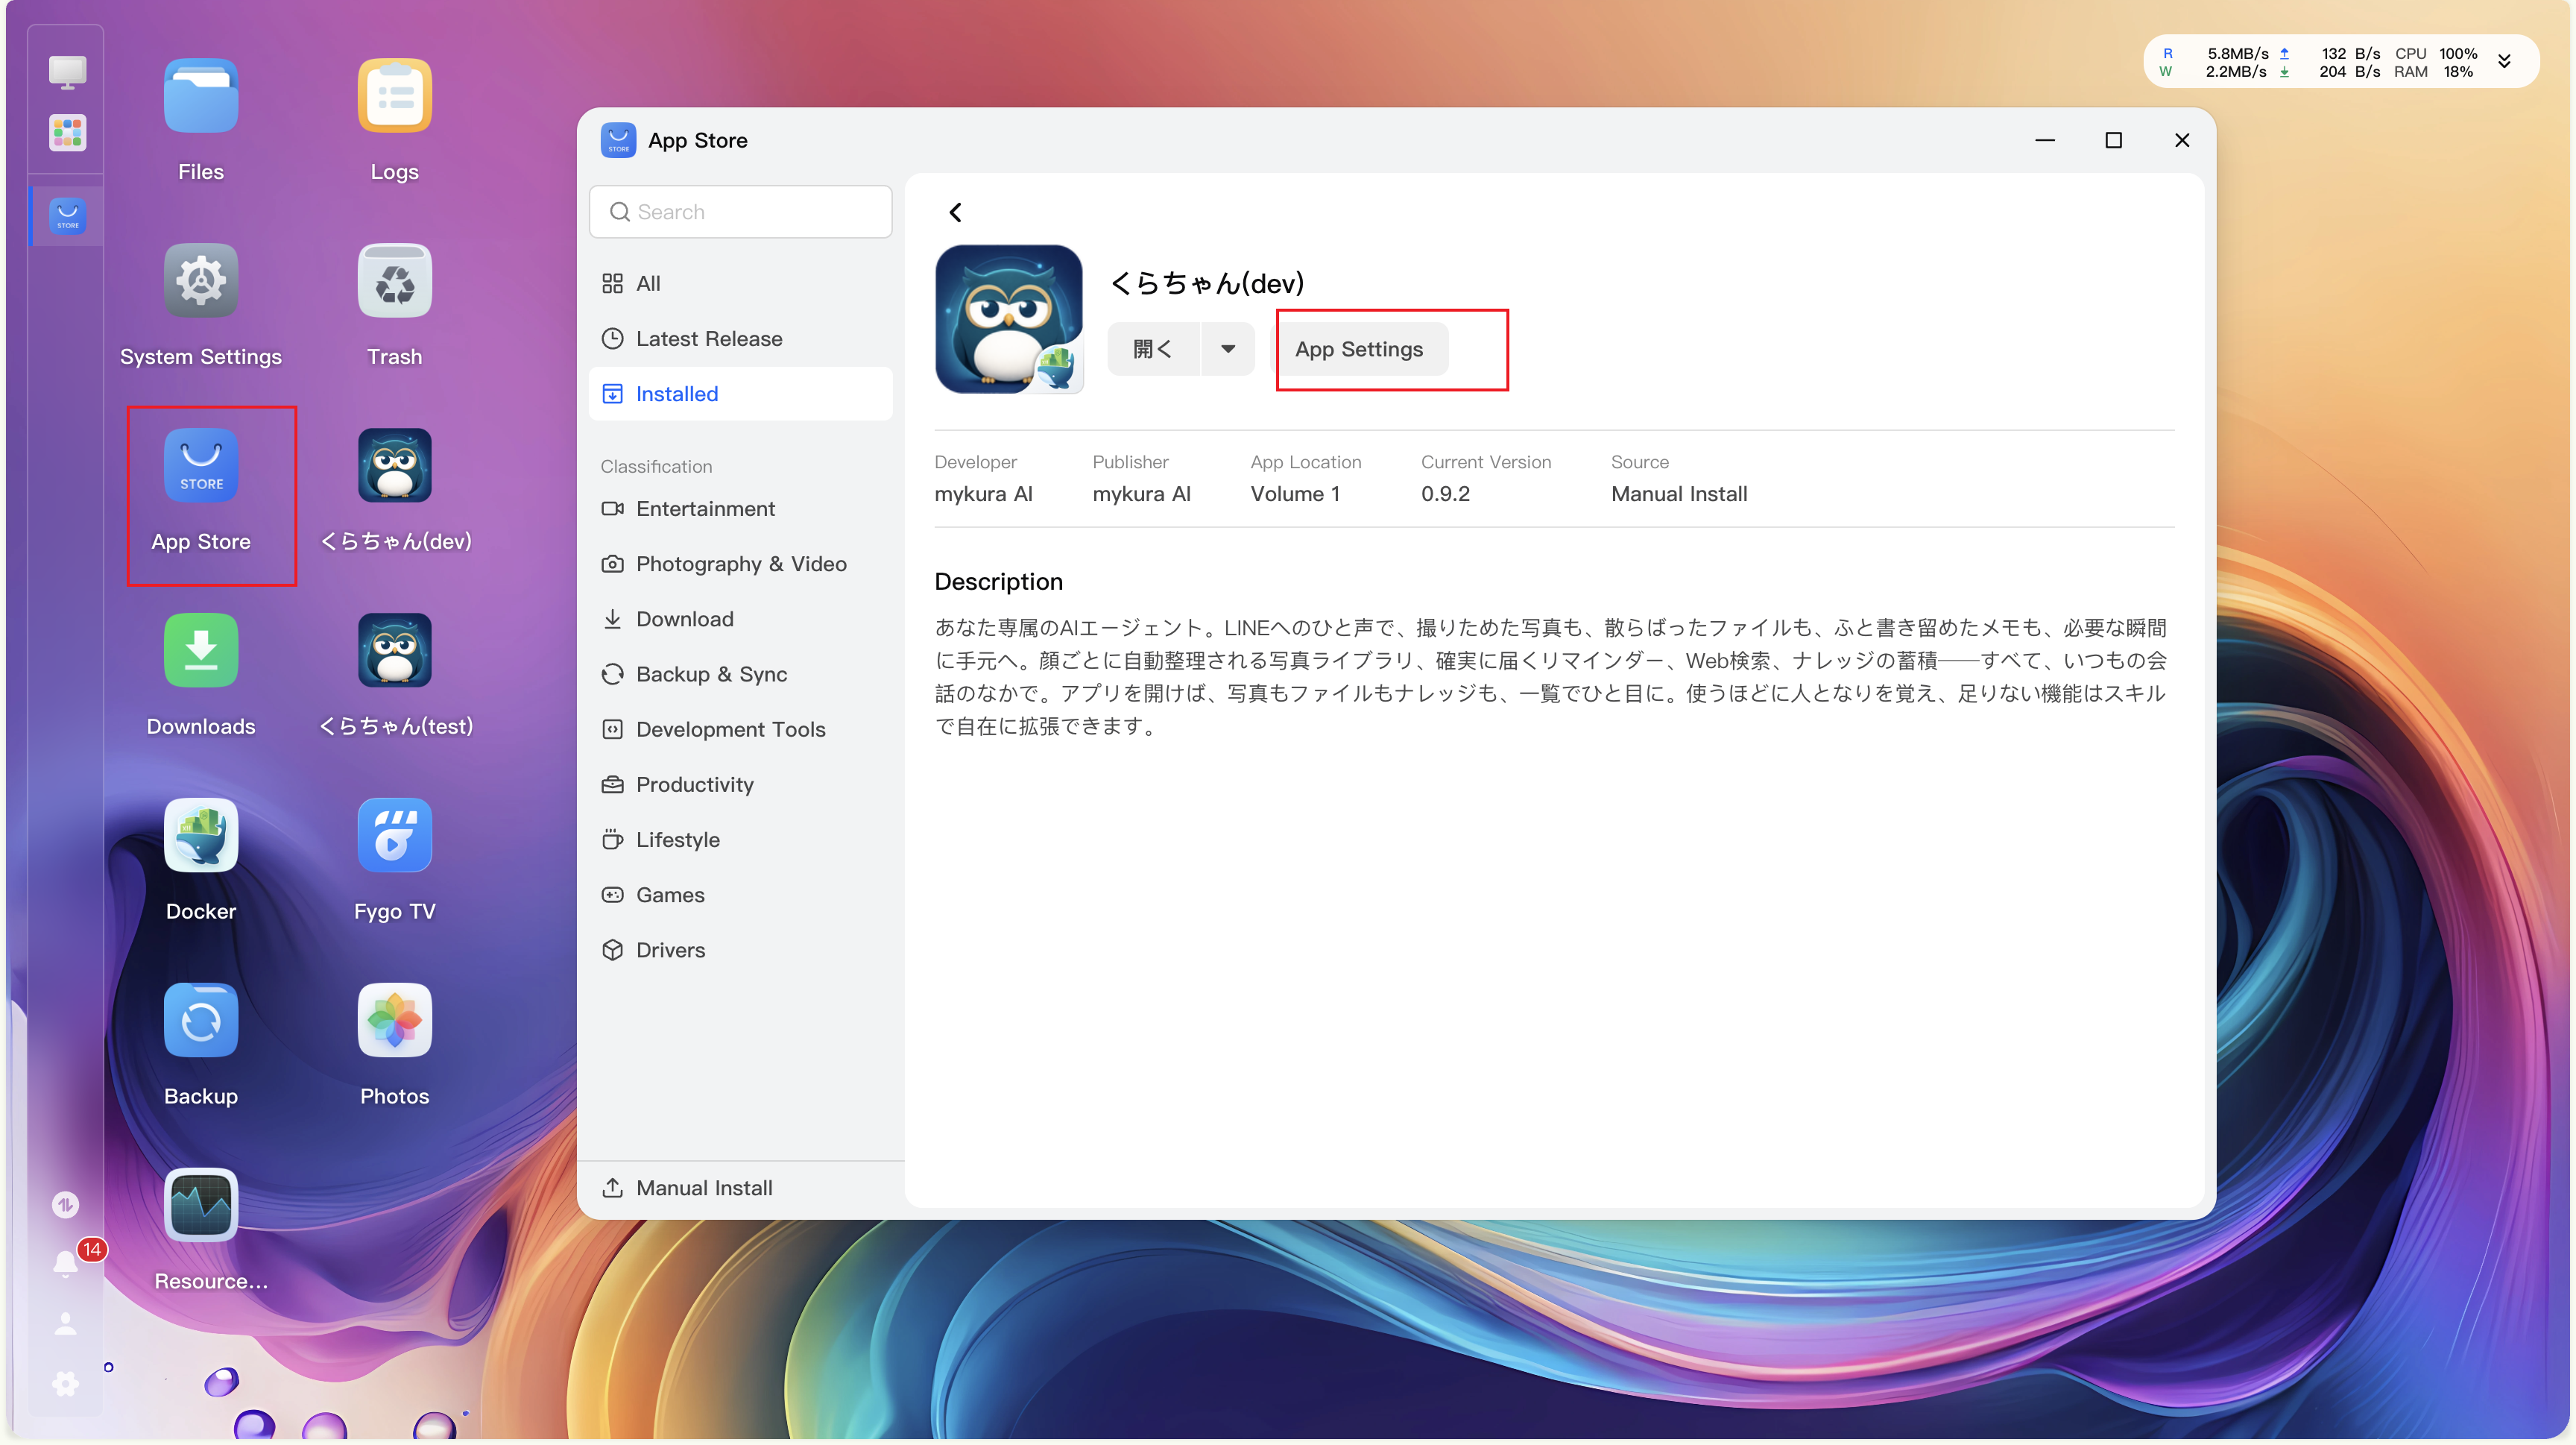The image size is (2576, 1445).
Task: Browse the Download classification
Action: 741,619
